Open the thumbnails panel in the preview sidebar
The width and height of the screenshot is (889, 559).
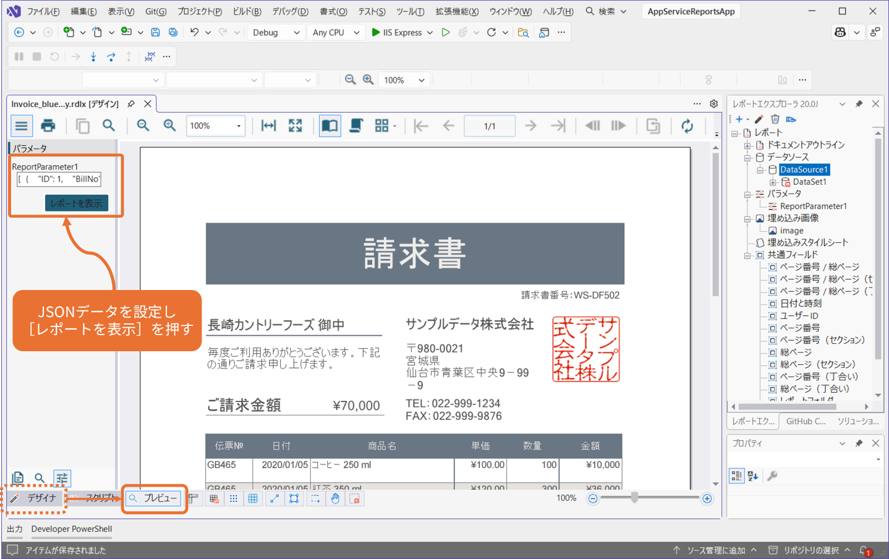click(18, 478)
